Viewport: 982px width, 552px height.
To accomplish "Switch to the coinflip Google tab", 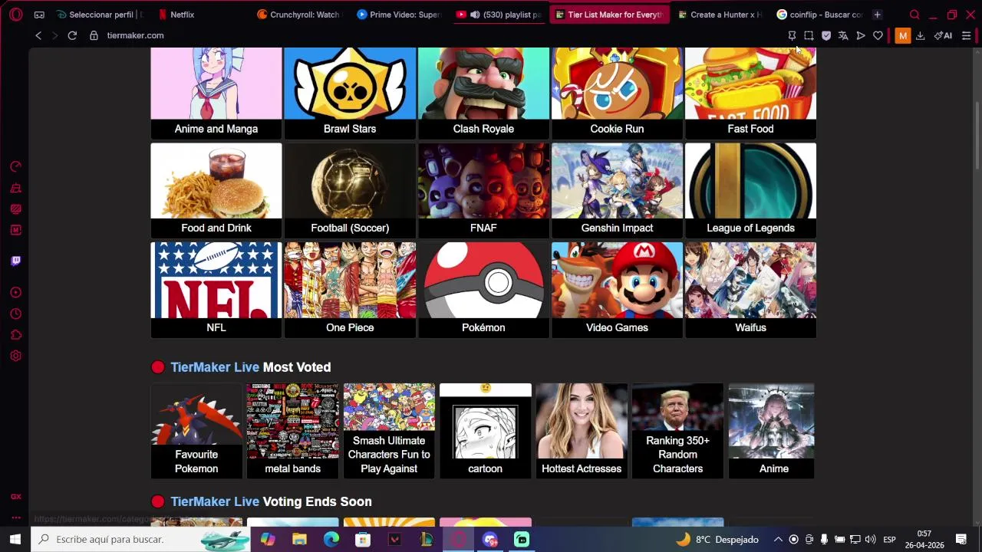I will point(819,15).
